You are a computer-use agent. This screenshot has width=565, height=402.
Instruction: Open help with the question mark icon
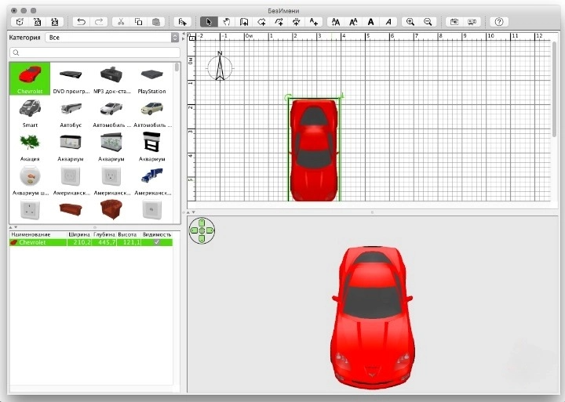coord(498,22)
